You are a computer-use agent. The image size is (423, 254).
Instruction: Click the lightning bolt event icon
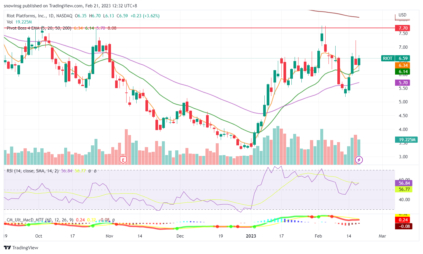pyautogui.click(x=359, y=160)
